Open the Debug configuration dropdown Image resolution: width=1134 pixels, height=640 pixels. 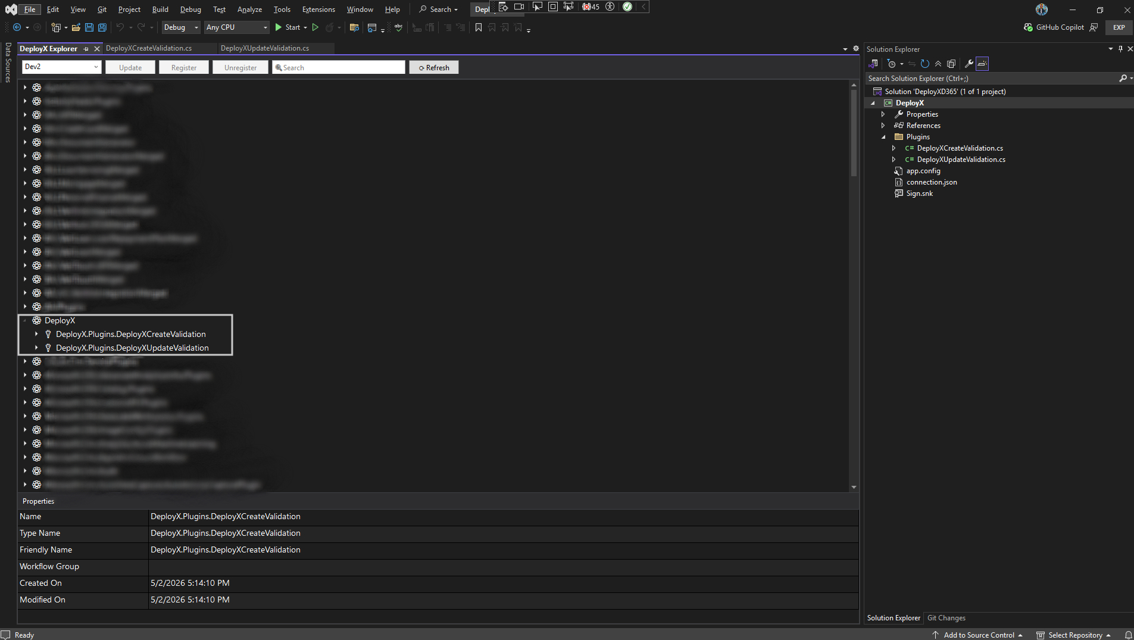[181, 27]
